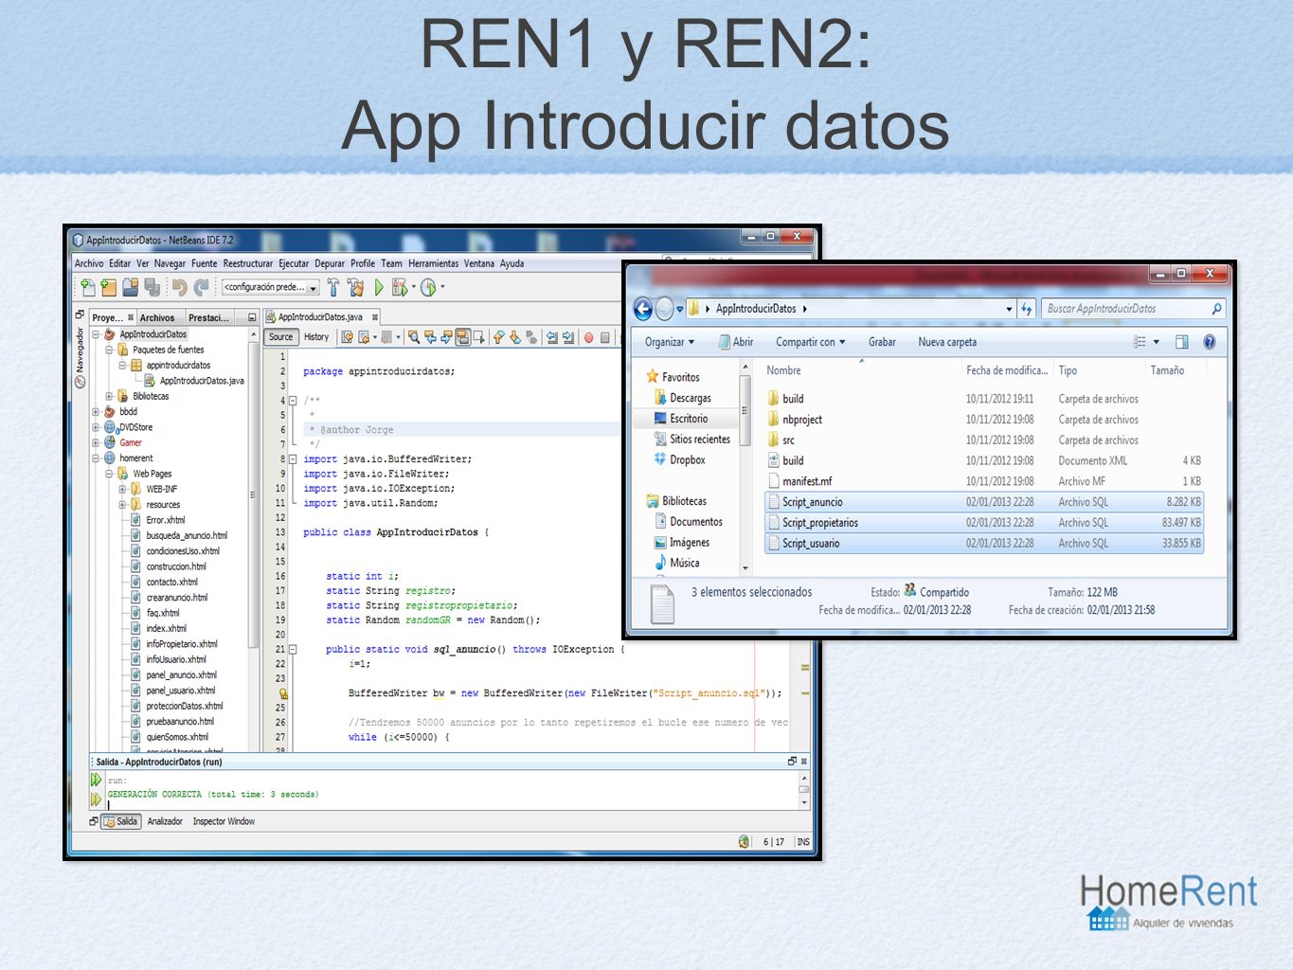The image size is (1293, 970).
Task: Click Help question mark icon in Explorer
Action: coord(1210,342)
